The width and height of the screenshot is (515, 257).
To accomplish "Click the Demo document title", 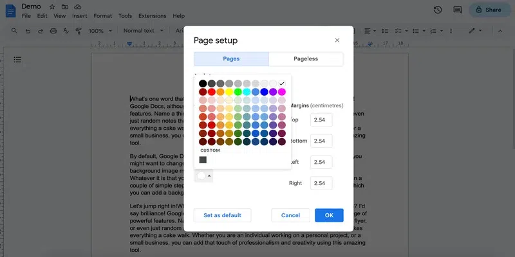I will (31, 6).
